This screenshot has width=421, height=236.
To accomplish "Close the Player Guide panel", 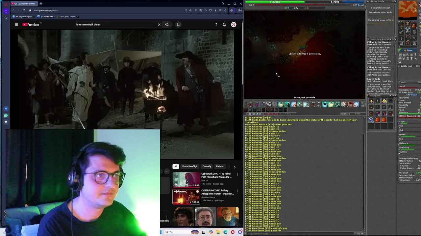I will coord(395,2).
